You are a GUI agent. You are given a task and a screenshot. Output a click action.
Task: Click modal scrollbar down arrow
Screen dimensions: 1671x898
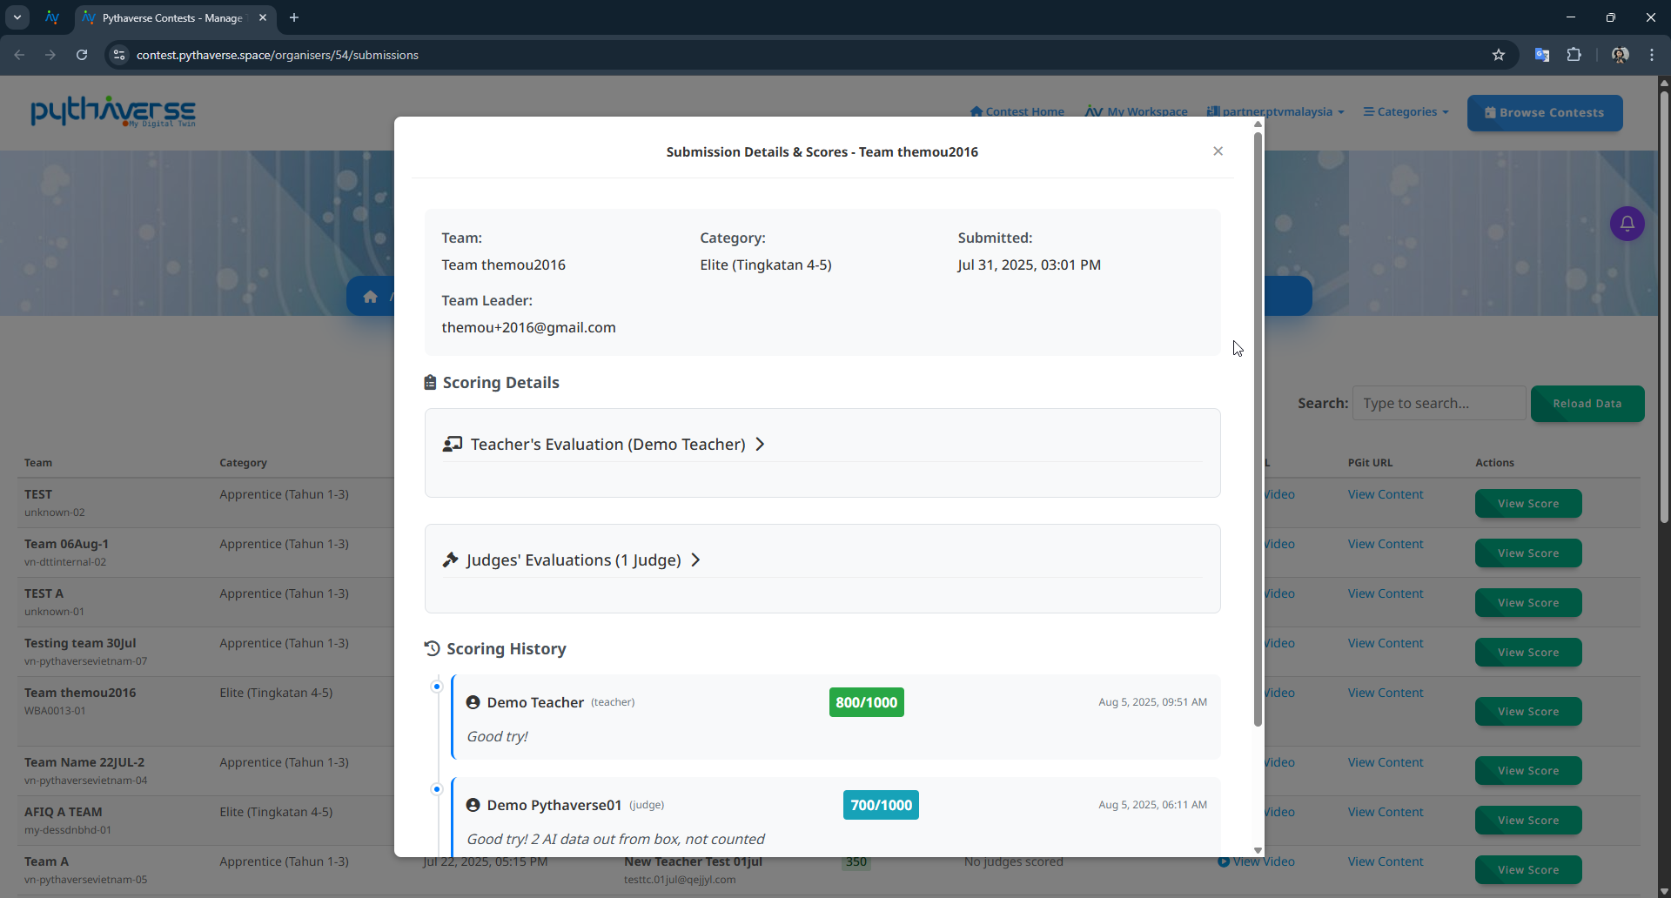click(1258, 850)
